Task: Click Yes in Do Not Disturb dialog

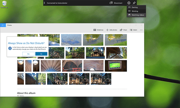Action: 28,54
